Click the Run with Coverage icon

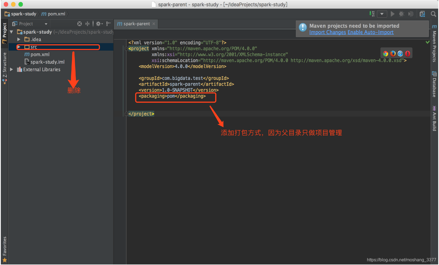pos(411,14)
